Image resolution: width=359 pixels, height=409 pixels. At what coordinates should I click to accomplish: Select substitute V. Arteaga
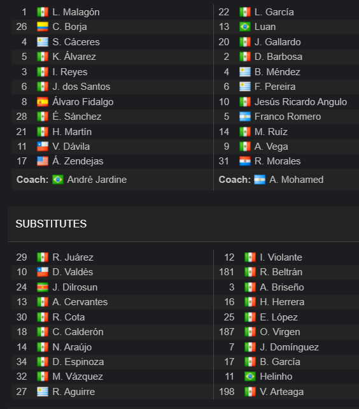pos(282,392)
